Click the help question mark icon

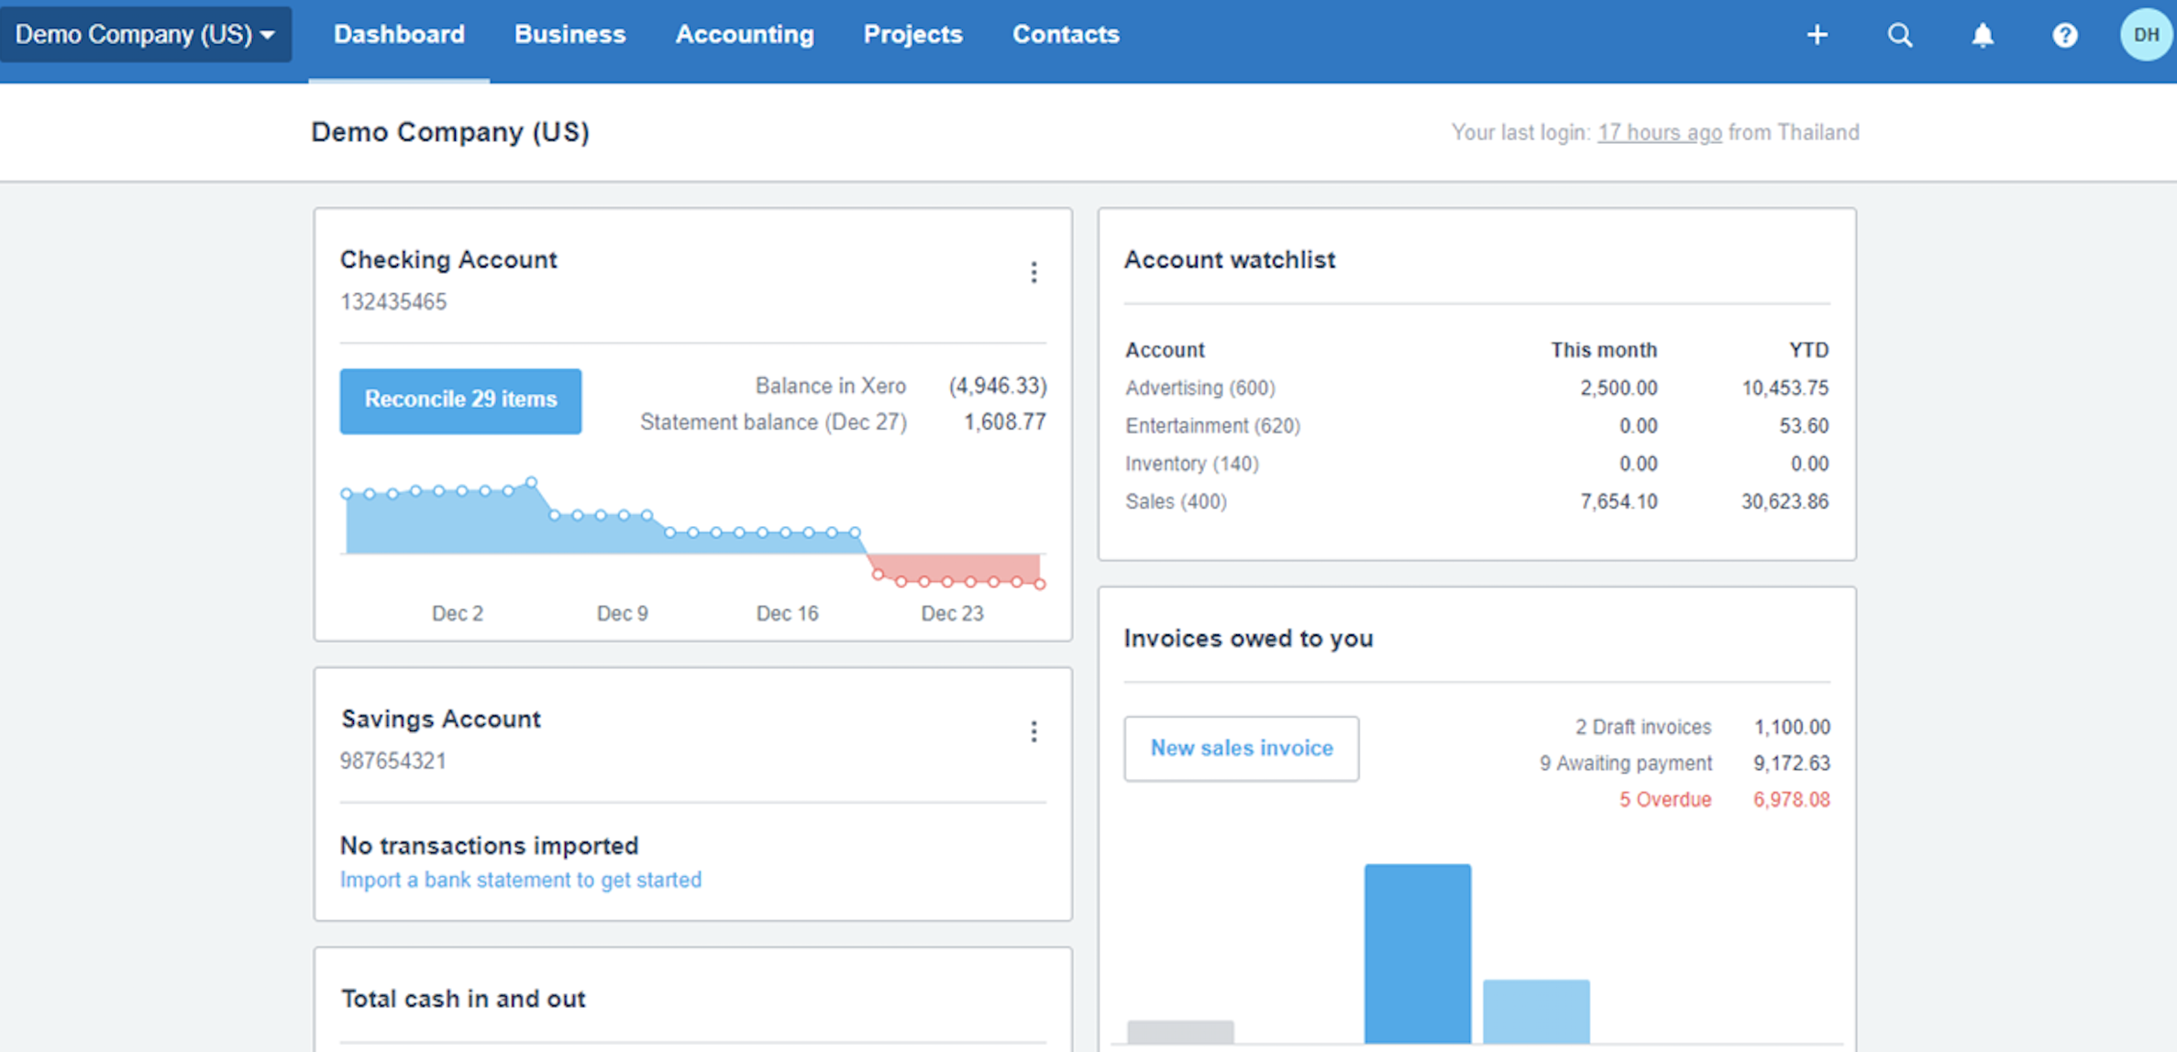coord(2064,35)
